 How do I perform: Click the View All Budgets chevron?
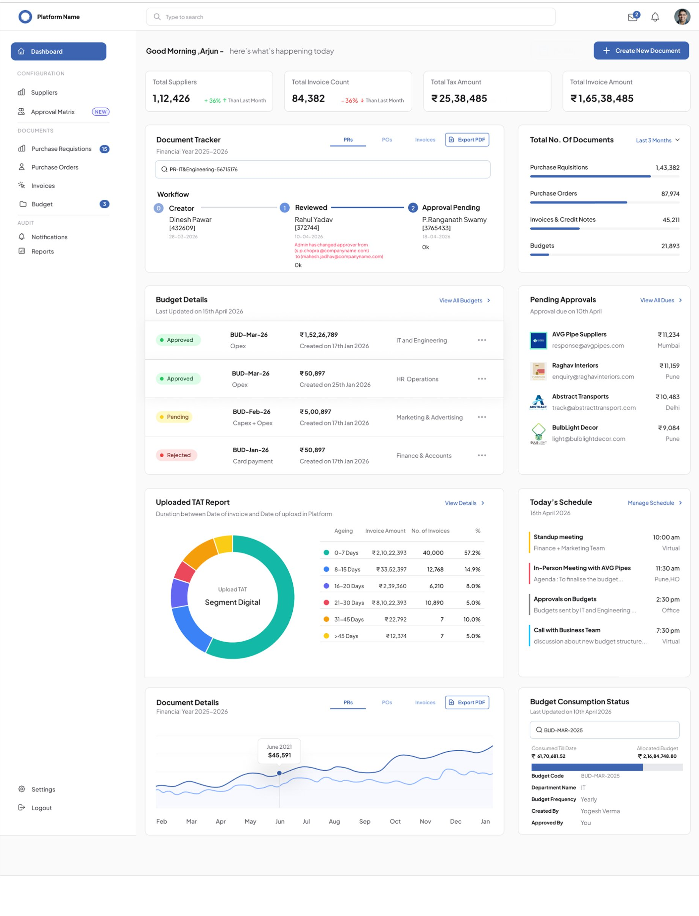point(488,300)
